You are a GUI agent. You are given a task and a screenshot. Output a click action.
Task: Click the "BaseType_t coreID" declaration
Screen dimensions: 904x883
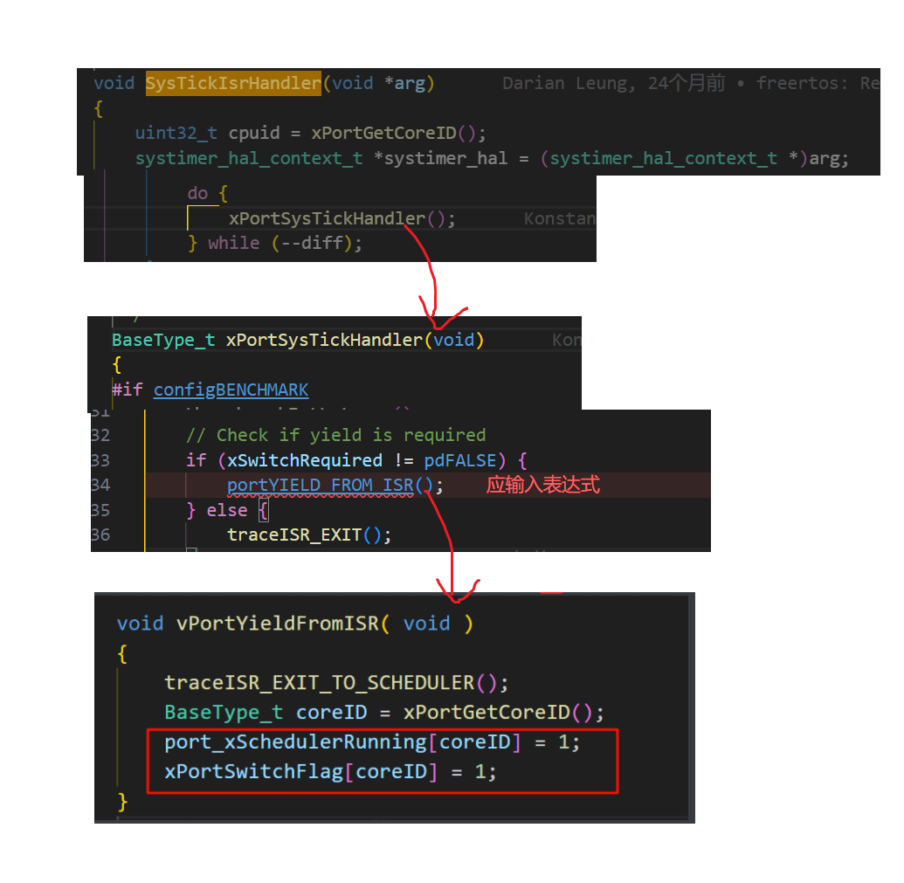click(x=266, y=713)
